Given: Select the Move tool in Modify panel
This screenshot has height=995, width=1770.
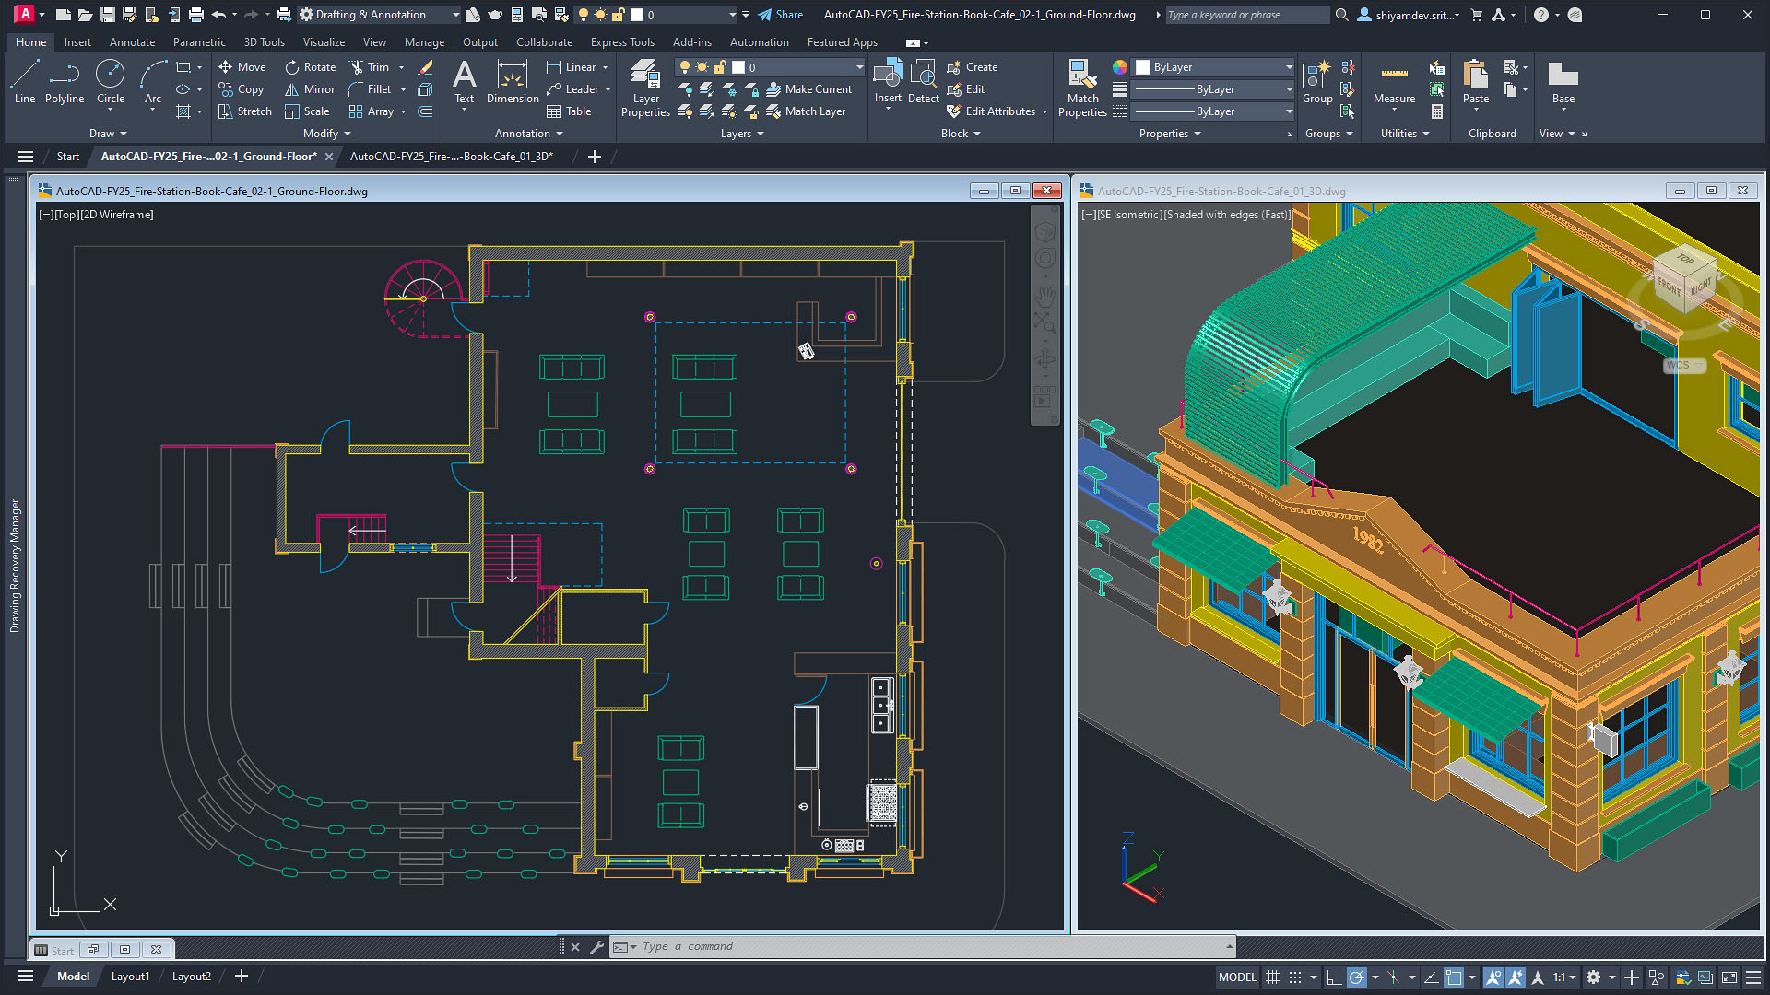Looking at the screenshot, I should [242, 66].
